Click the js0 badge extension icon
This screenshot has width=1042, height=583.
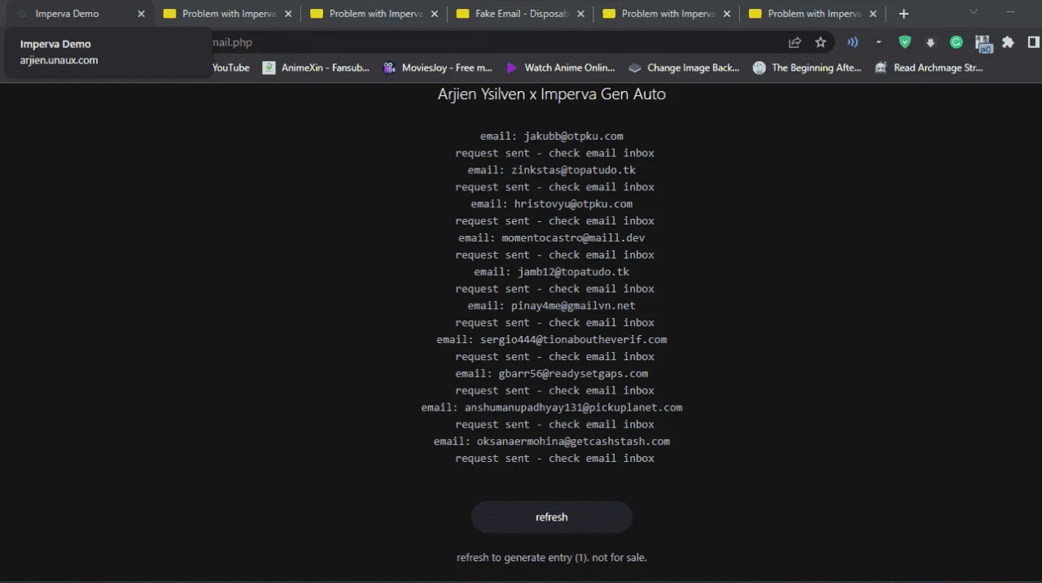click(983, 44)
